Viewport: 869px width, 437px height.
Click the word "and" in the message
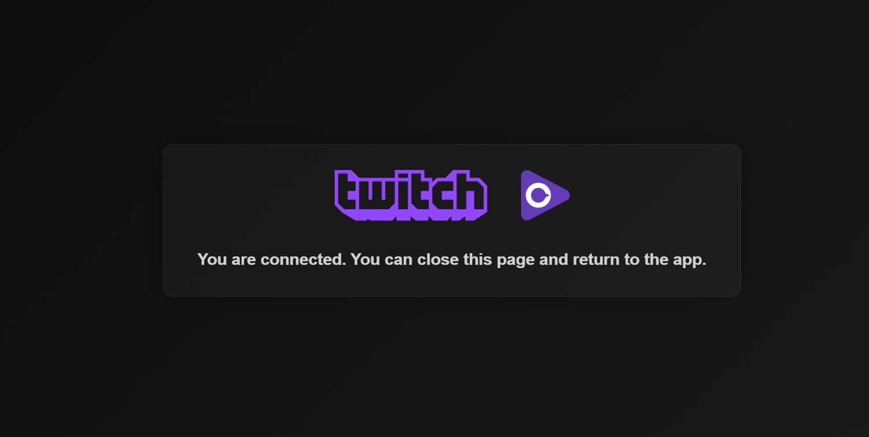pos(554,260)
